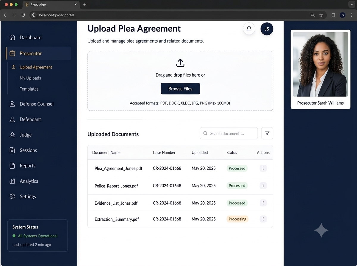
Task: Click case number CR-2024-01648
Action: click(167, 186)
